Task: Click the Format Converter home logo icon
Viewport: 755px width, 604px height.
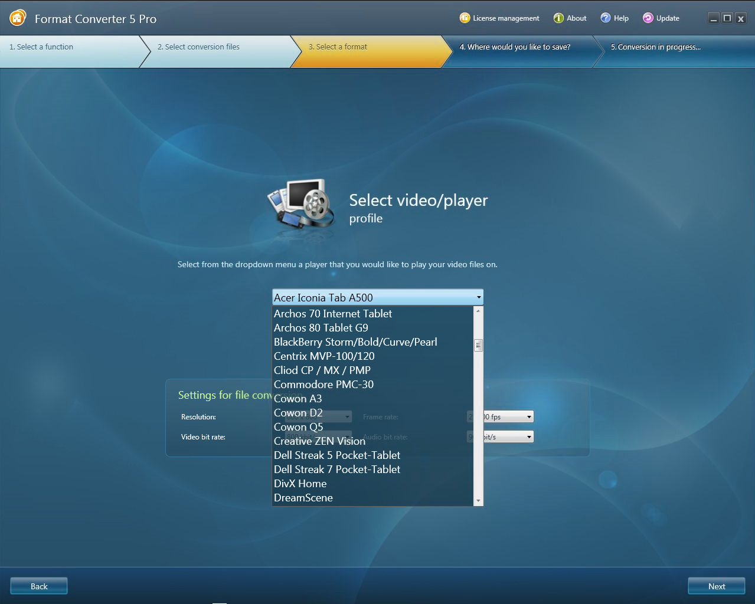Action: click(18, 18)
